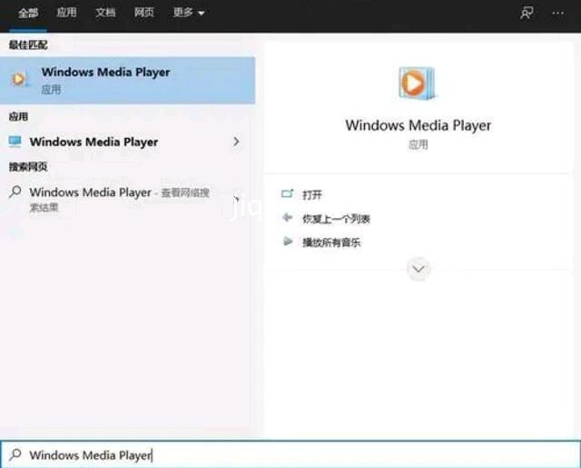
Task: Open the three-dot more options menu
Action: 559,13
